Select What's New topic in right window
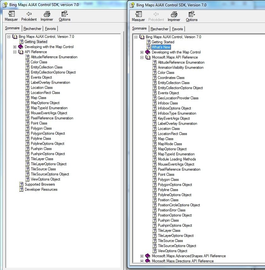This screenshot has height=270, width=265. click(x=161, y=47)
